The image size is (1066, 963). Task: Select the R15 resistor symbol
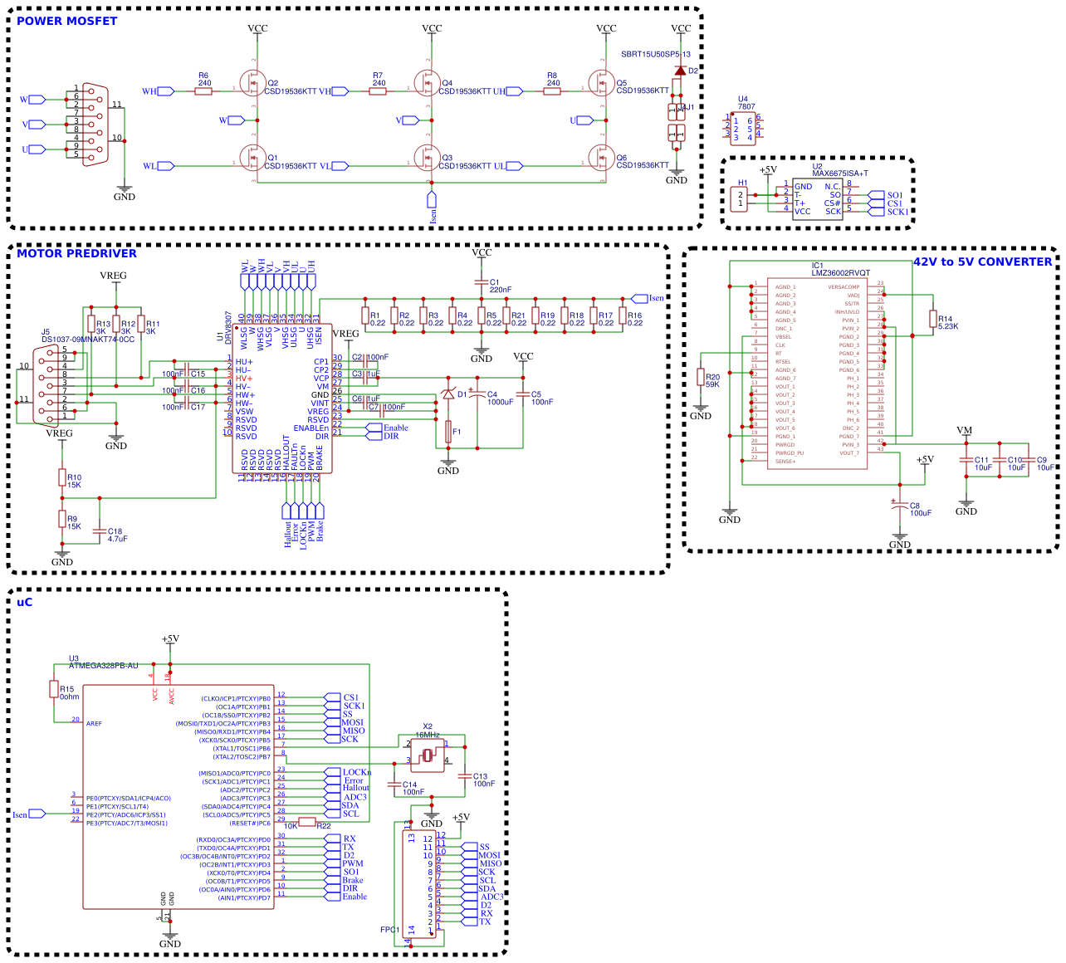tap(54, 689)
